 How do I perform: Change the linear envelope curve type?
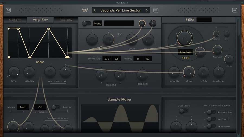click(x=40, y=62)
